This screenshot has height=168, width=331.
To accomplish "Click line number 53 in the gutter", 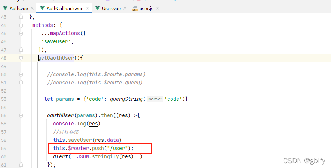I will (4, 99).
